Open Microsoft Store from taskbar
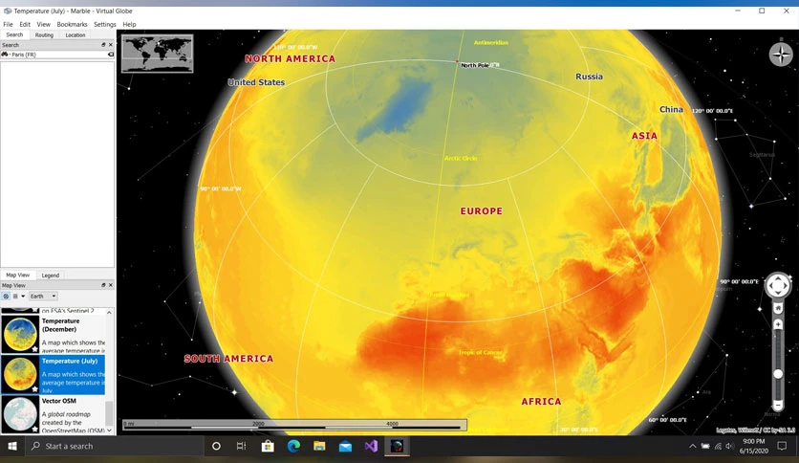This screenshot has height=463, width=799. click(x=268, y=446)
